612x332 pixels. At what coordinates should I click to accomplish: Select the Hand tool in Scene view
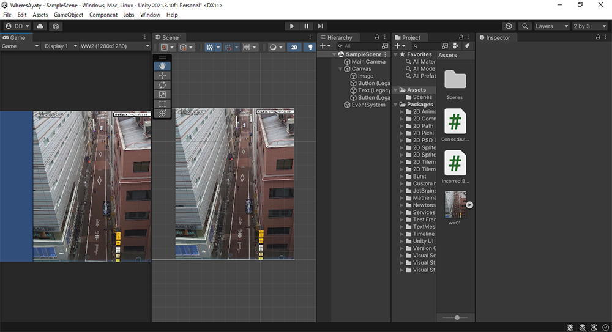click(x=162, y=65)
